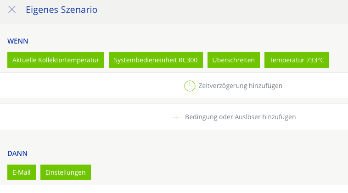Click blank left side of time delay row
This screenshot has width=348, height=193.
click(x=69, y=86)
